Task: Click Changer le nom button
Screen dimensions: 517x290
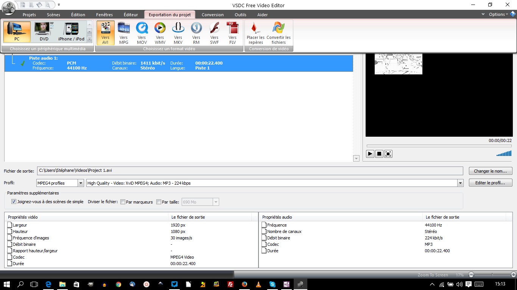Action: pyautogui.click(x=491, y=171)
